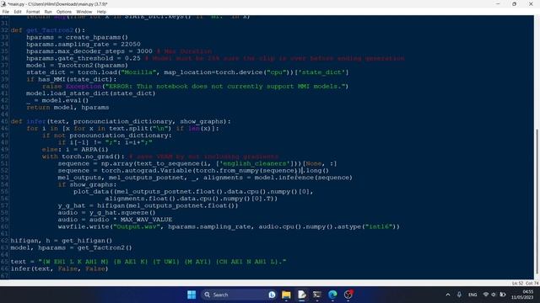Click 'hifigan, h = get_hifigan()' line 62

62,241
